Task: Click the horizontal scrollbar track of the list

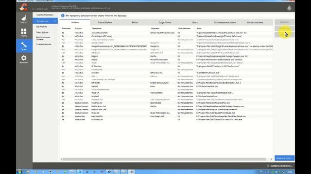Action: [164, 159]
